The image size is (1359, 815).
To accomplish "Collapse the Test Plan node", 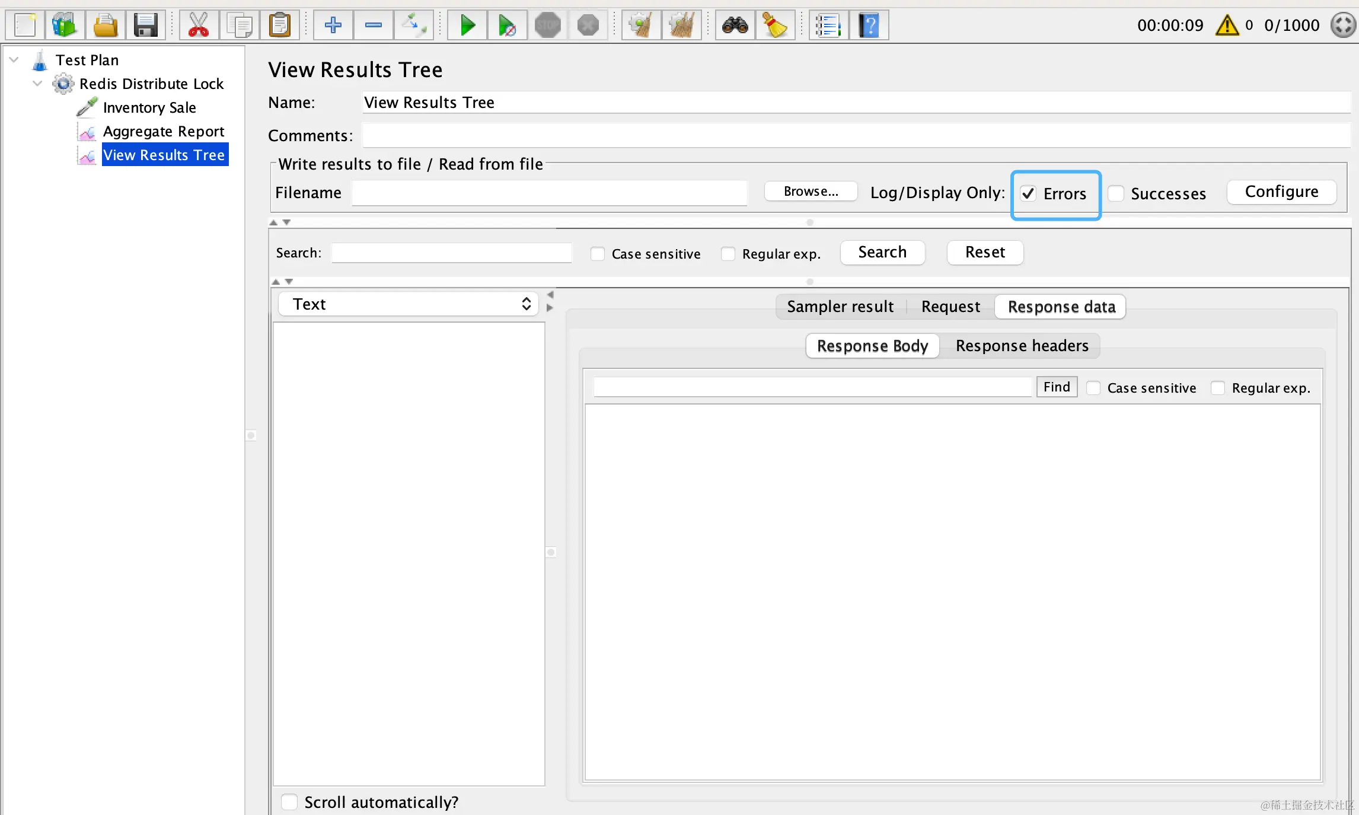I will click(x=14, y=59).
